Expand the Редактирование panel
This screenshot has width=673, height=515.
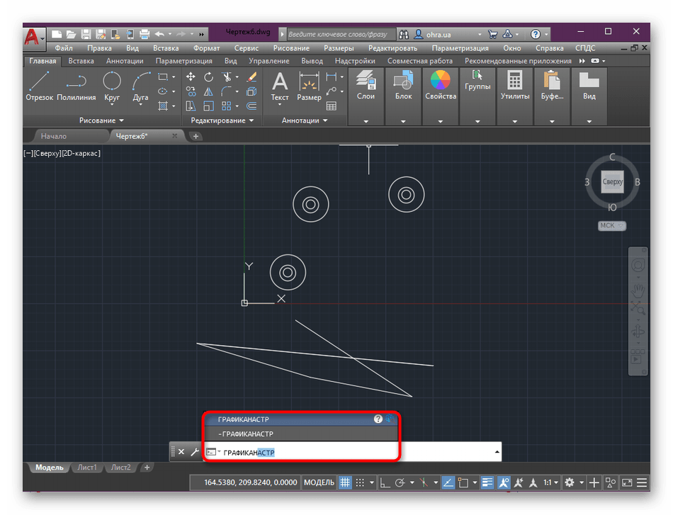coord(222,120)
